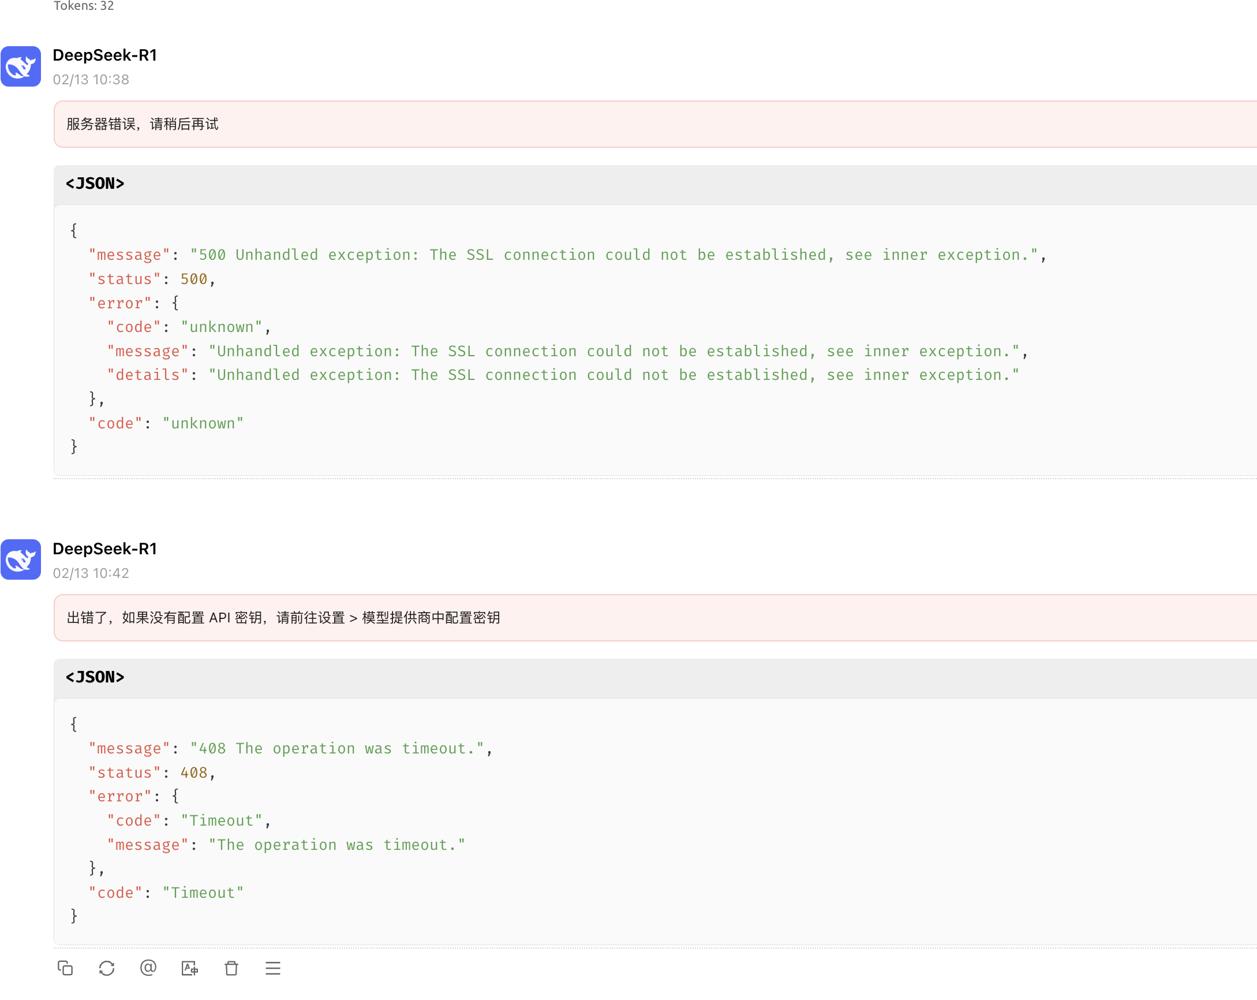This screenshot has width=1257, height=1000.
Task: Click the "status": 408 line
Action: 152,773
